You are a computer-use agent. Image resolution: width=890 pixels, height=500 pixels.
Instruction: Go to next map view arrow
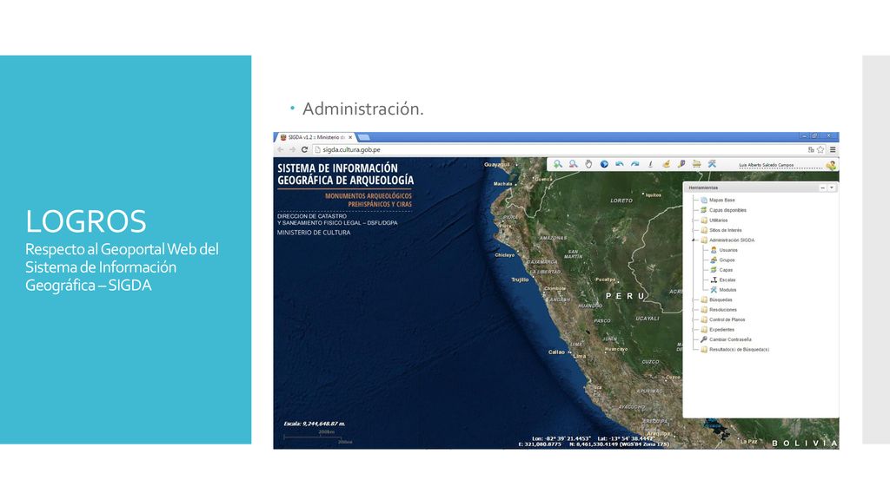(x=634, y=164)
